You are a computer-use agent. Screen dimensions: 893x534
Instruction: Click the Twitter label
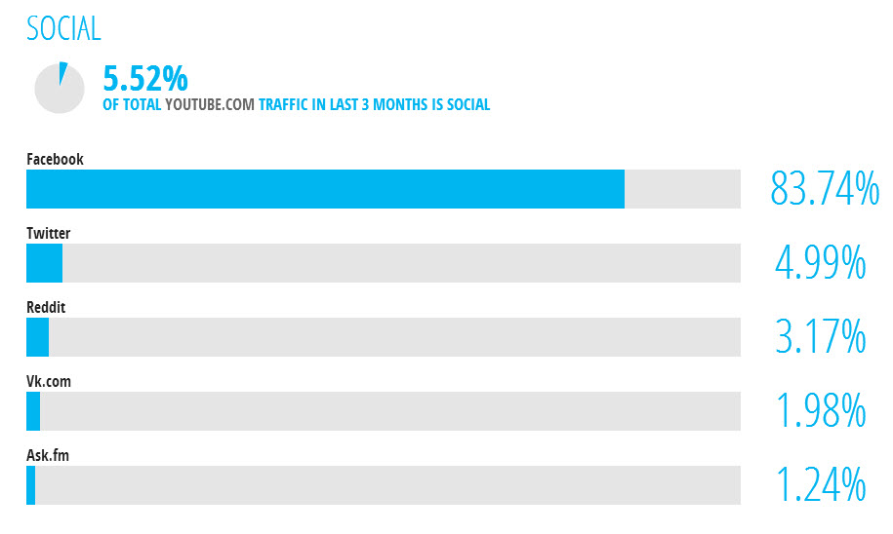pyautogui.click(x=48, y=233)
